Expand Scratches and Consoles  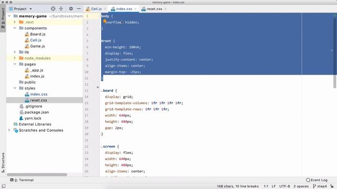coord(9,130)
